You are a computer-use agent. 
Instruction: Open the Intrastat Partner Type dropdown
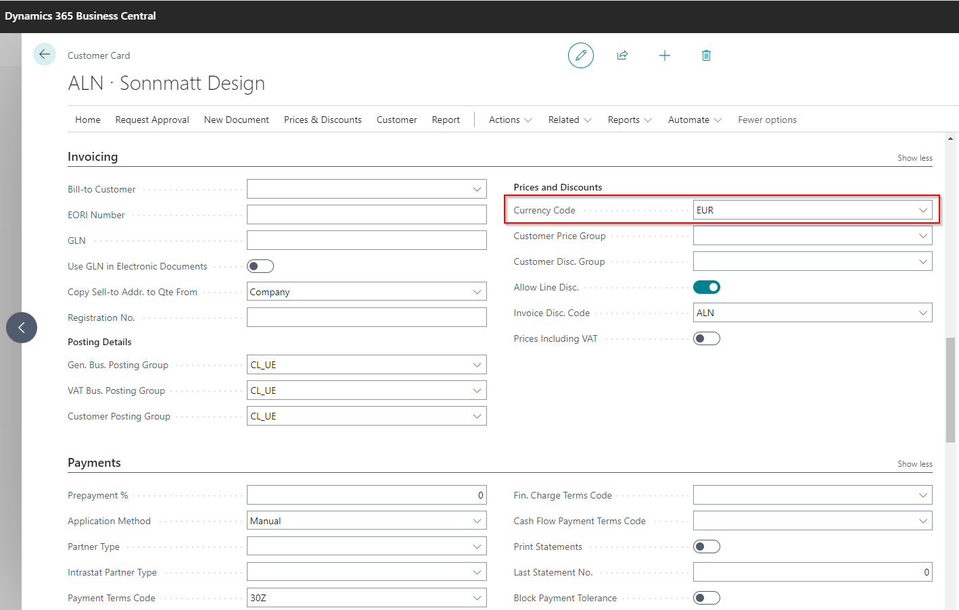pos(477,572)
